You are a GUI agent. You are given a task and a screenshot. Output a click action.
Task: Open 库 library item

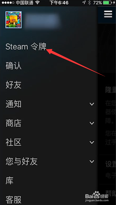click(x=9, y=181)
